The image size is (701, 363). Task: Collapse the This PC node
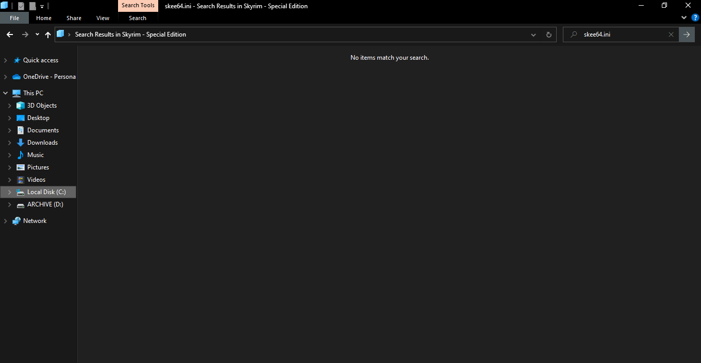[x=5, y=93]
